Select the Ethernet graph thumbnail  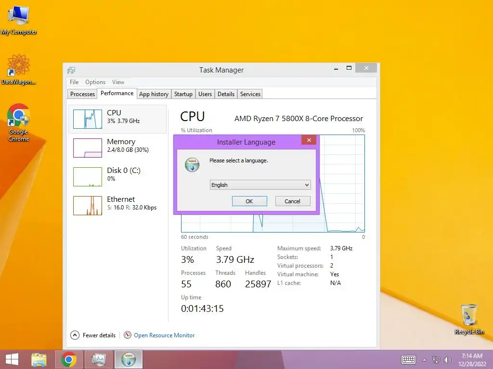pos(88,206)
